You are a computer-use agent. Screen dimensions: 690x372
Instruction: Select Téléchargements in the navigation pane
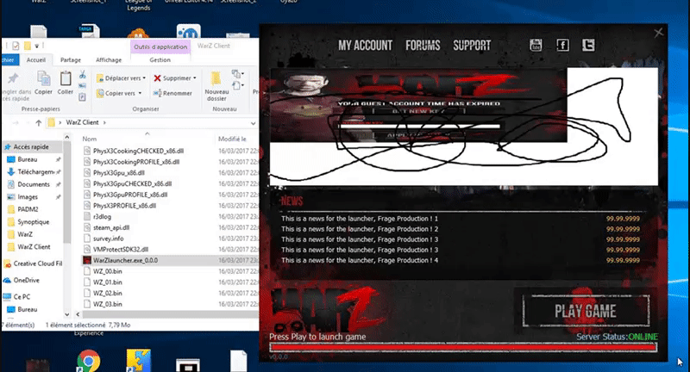[35, 171]
